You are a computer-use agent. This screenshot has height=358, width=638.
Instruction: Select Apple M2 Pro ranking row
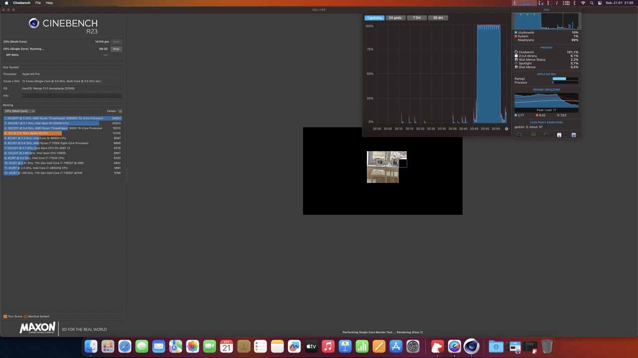pyautogui.click(x=62, y=133)
